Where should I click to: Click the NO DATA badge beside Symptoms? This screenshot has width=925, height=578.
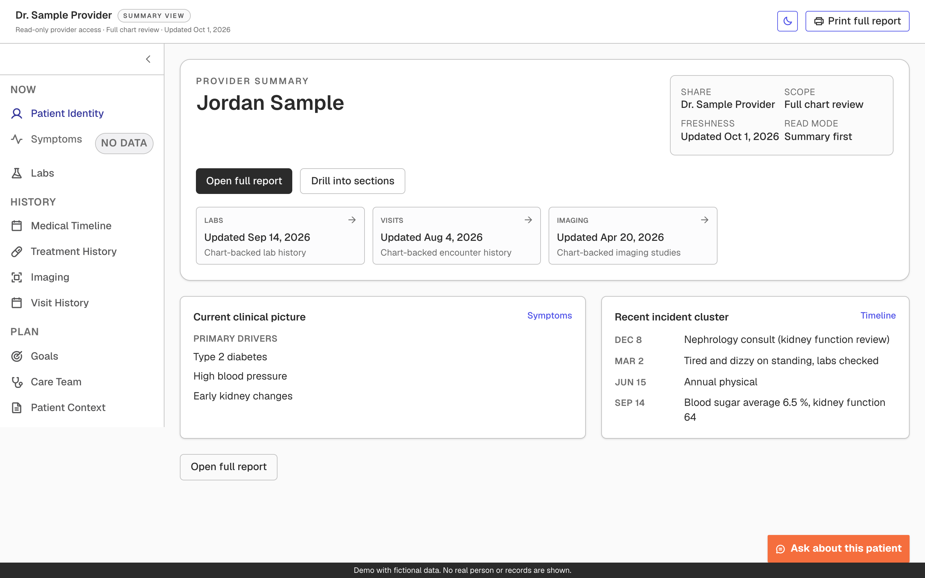tap(124, 143)
